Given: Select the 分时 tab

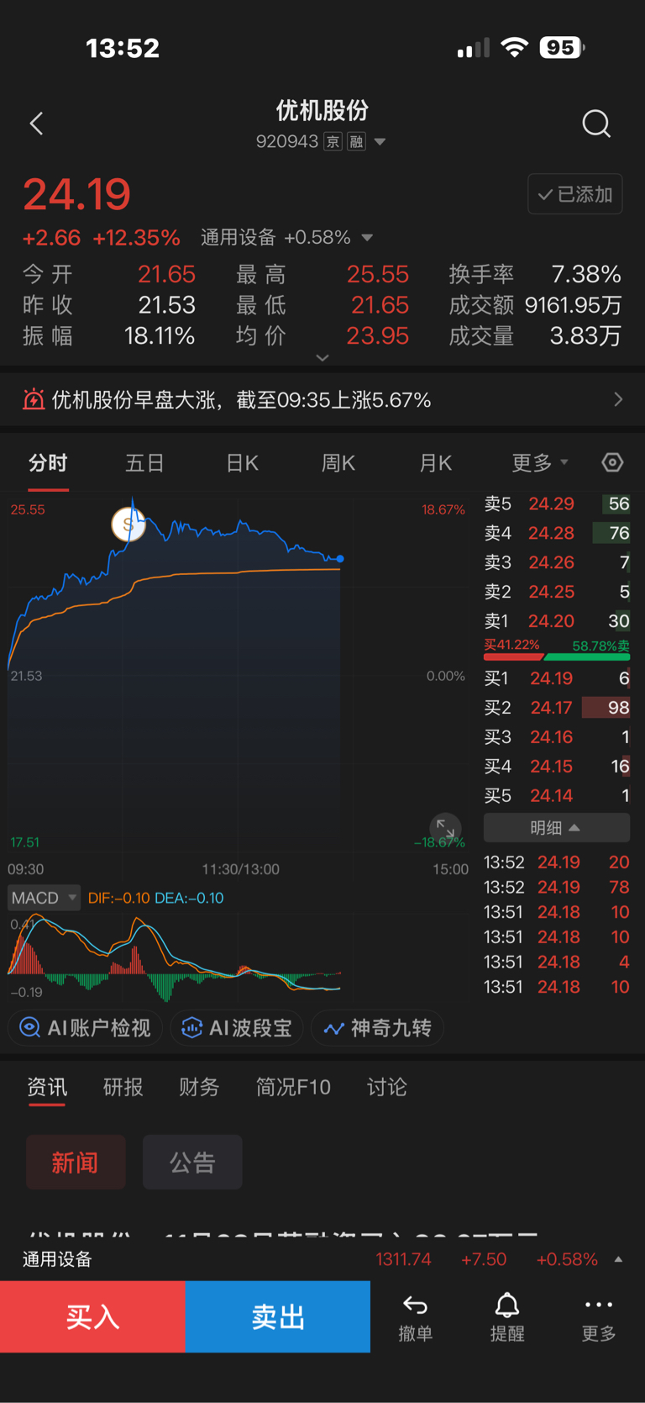Looking at the screenshot, I should pyautogui.click(x=48, y=463).
